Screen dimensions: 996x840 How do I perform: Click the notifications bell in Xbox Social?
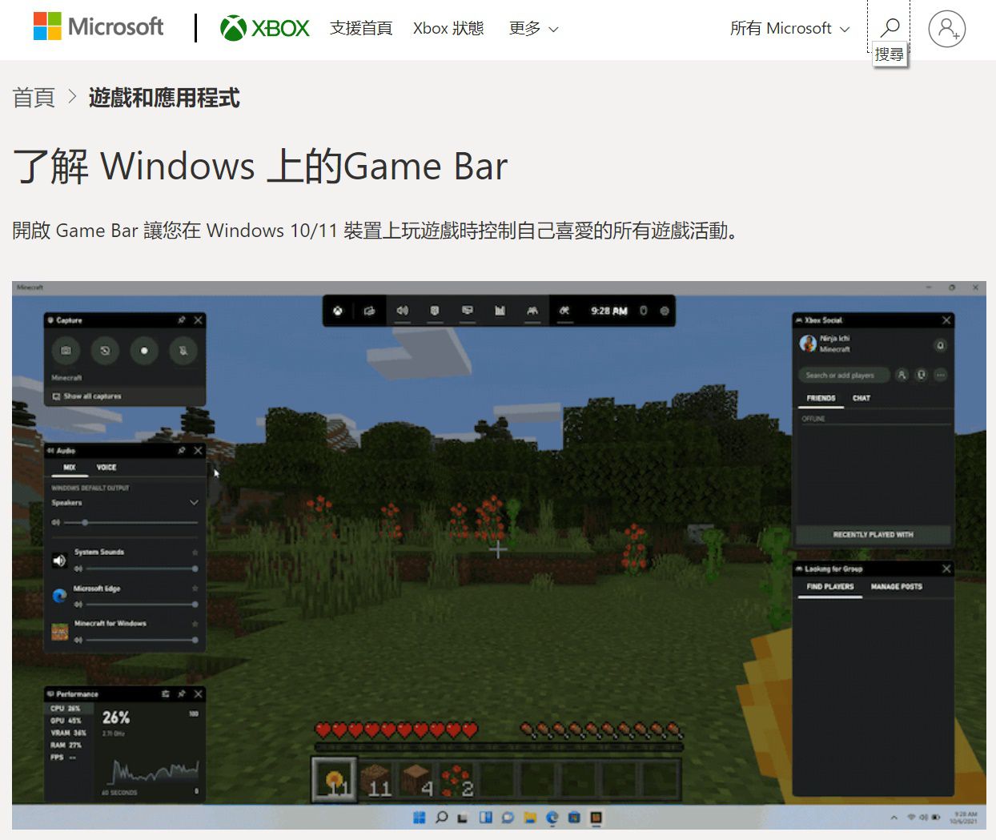coord(941,346)
